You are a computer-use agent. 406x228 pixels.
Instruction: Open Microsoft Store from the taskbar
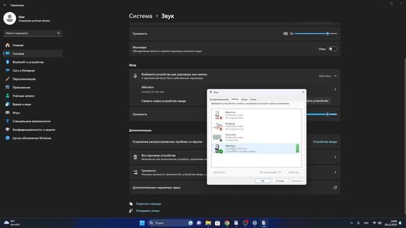[x=218, y=223]
